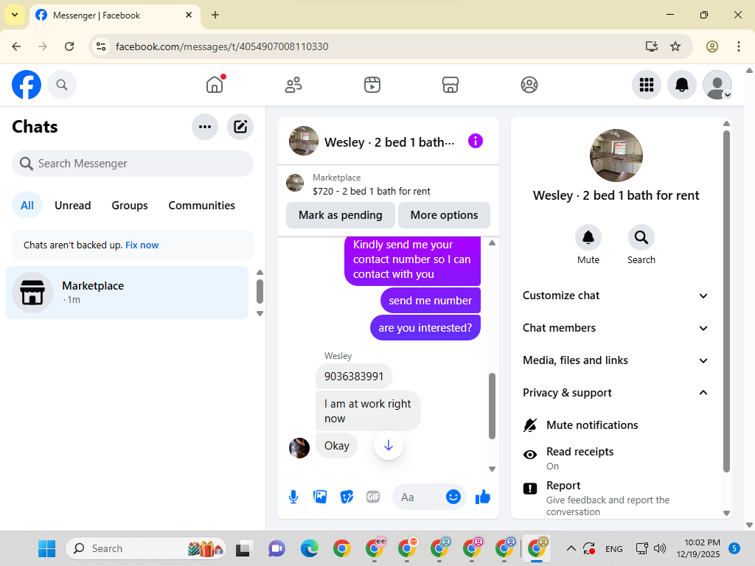
Task: Open the account profile avatar menu
Action: [717, 85]
